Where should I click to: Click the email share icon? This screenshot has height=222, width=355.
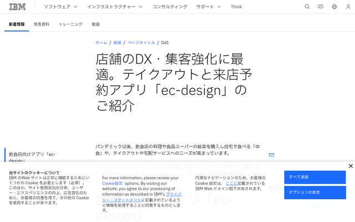(x=271, y=155)
